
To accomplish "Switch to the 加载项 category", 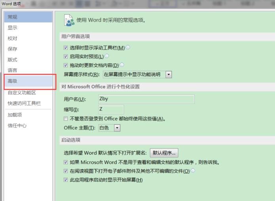I will (28, 115).
